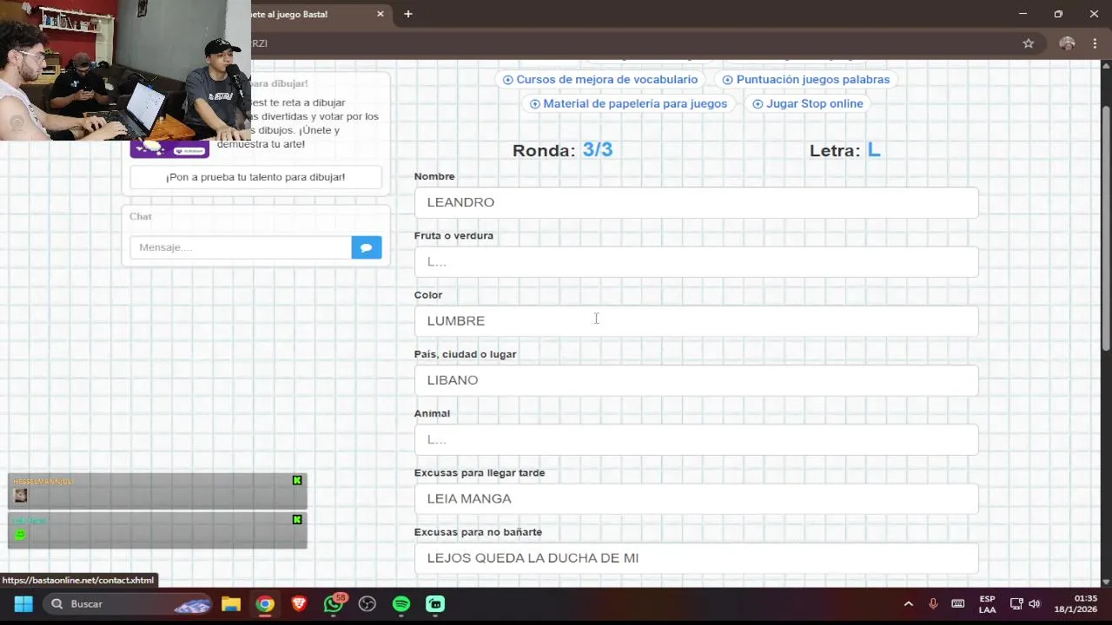Image resolution: width=1112 pixels, height=625 pixels.
Task: Open 'Puntuación juegos palabras' link
Action: click(806, 79)
